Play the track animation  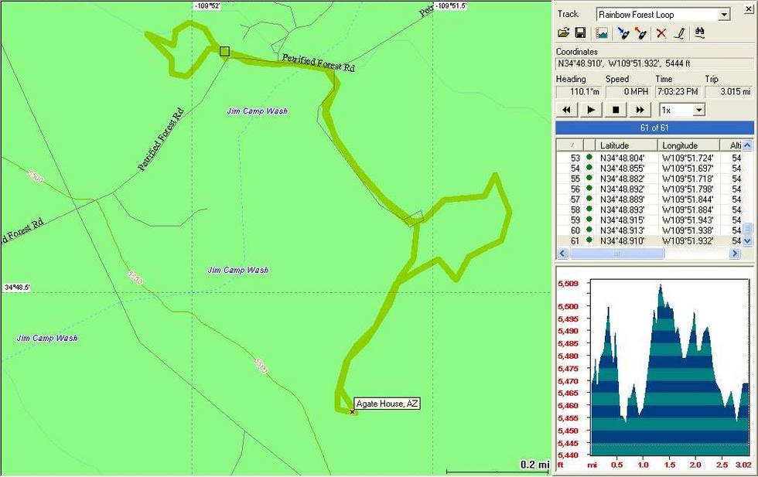(x=591, y=110)
